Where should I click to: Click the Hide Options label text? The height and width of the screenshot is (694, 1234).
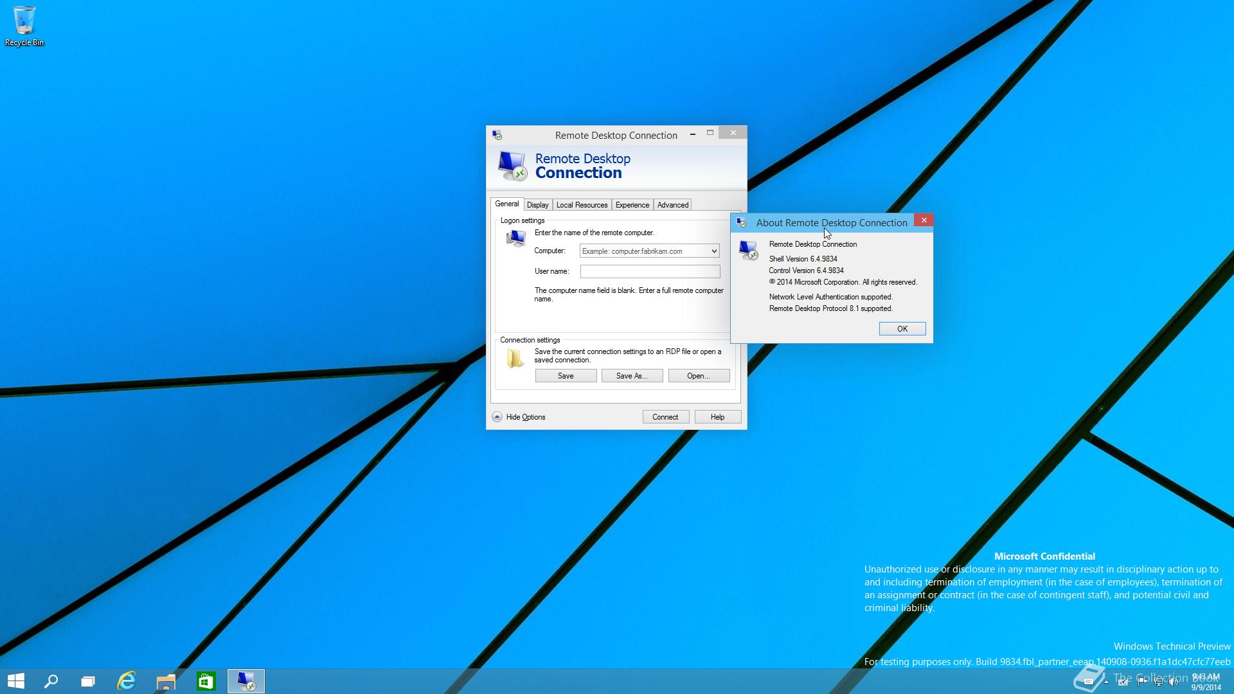525,417
